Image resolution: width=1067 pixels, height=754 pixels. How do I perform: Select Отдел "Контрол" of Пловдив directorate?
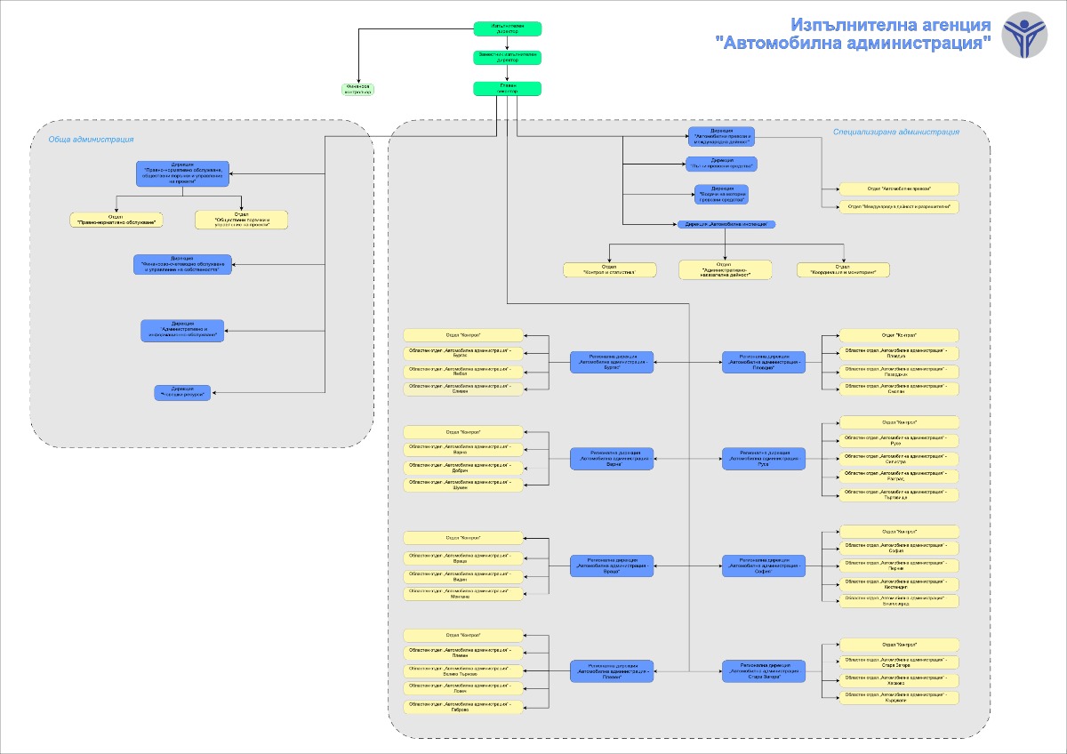pyautogui.click(x=900, y=335)
